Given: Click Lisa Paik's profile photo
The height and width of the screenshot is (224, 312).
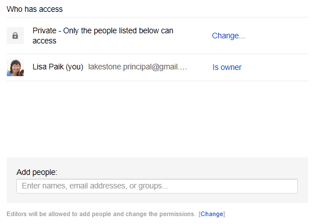Looking at the screenshot, I should coord(15,67).
